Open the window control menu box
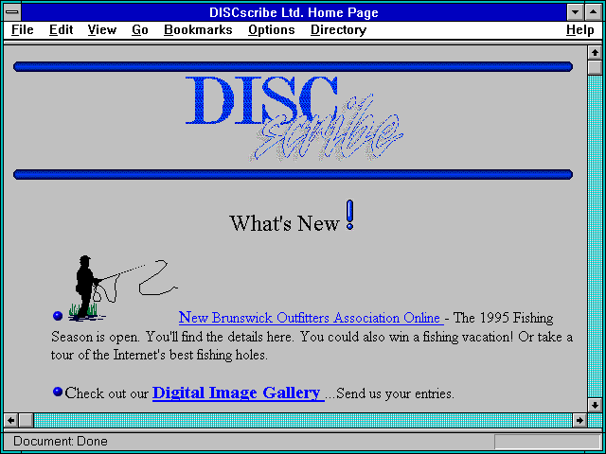The image size is (606, 454). coord(12,12)
